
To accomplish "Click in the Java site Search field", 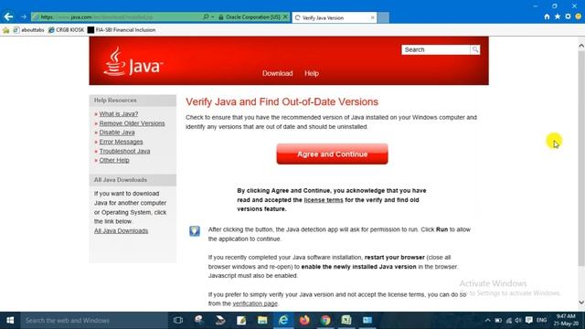I will [435, 49].
